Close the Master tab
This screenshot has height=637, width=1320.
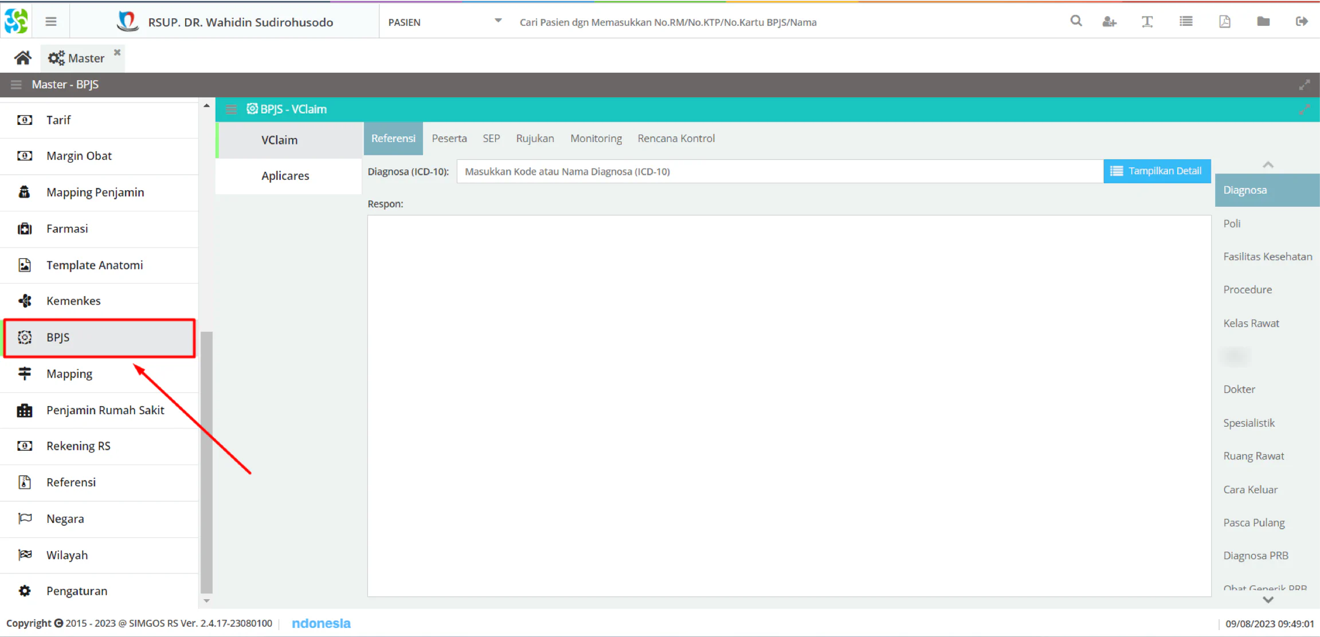click(x=117, y=52)
